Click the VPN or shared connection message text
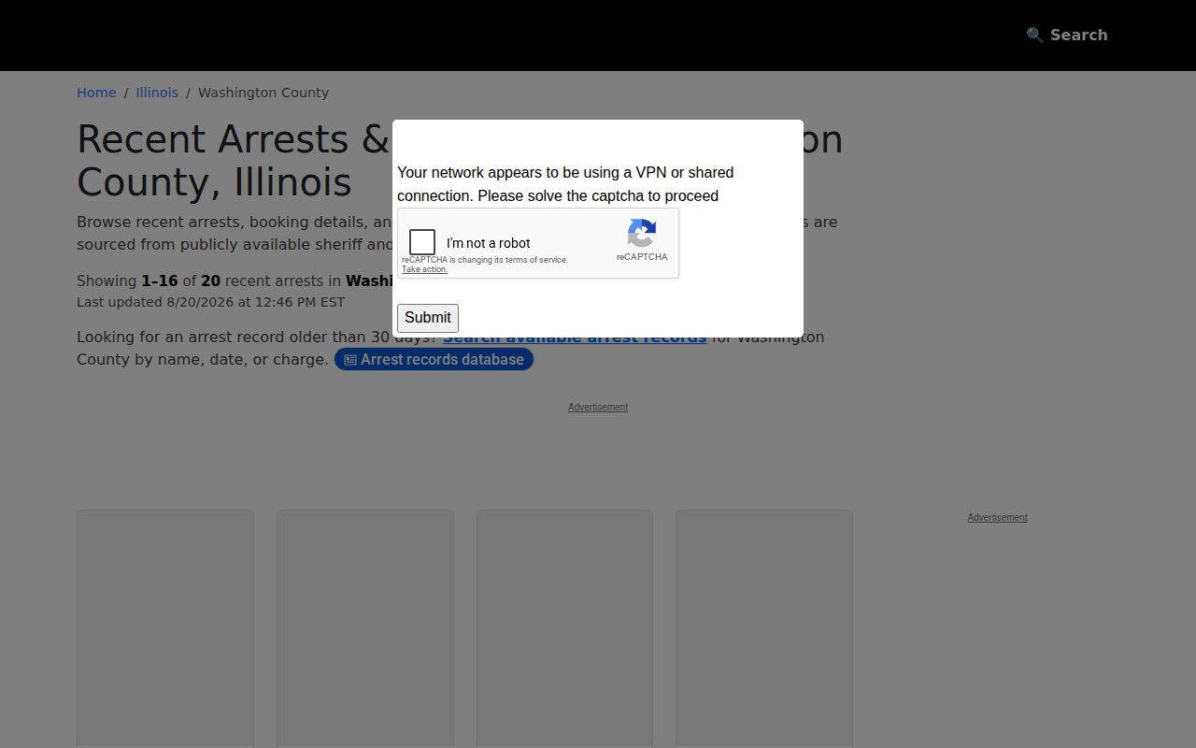Viewport: 1196px width, 748px height. (565, 184)
